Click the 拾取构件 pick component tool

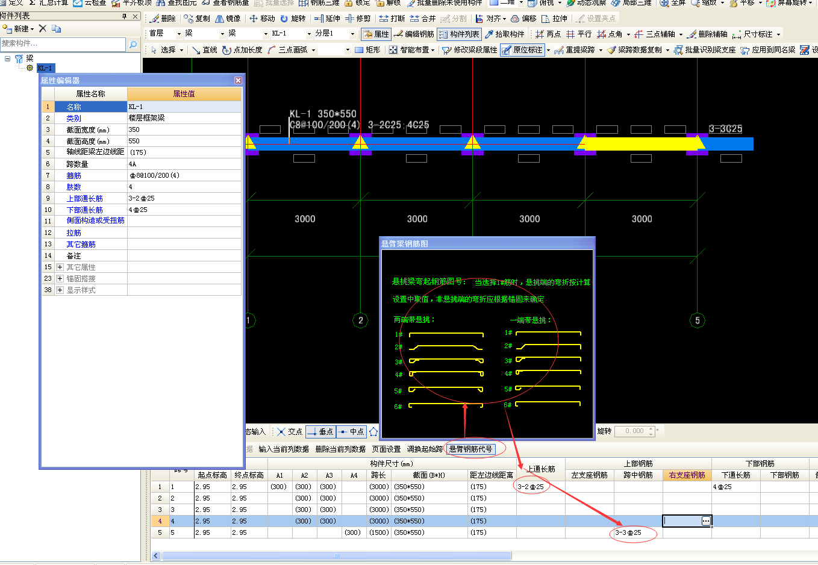coord(504,34)
